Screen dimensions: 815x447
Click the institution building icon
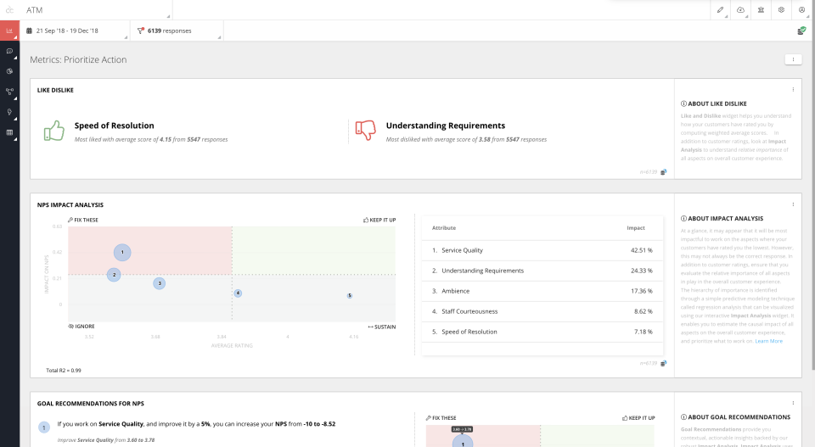coord(761,10)
